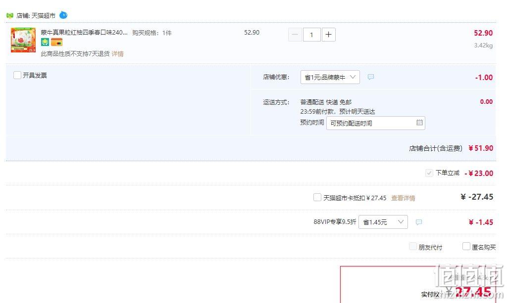The image size is (508, 303).
Task: Increase quantity with the plus button
Action: coord(328,35)
